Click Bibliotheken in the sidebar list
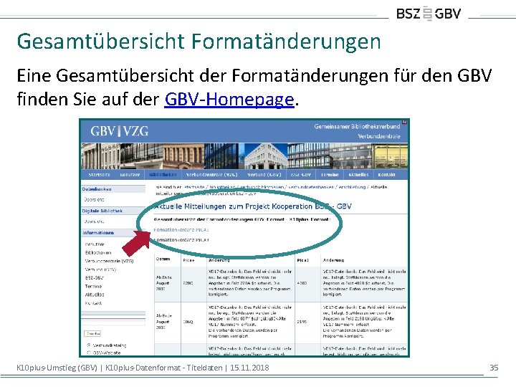 [x=98, y=253]
